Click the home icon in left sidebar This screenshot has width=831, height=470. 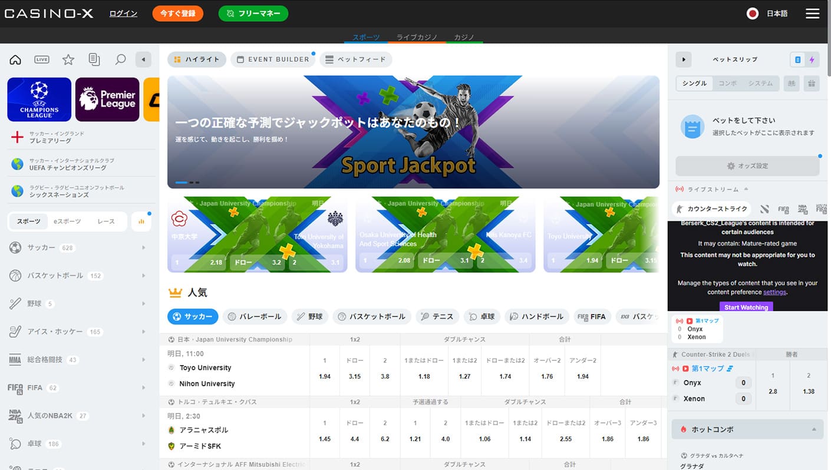pos(15,59)
